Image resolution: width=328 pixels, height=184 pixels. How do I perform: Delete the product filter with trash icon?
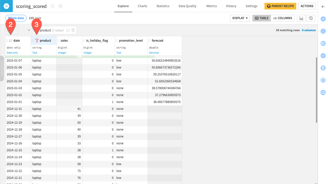(73, 30)
